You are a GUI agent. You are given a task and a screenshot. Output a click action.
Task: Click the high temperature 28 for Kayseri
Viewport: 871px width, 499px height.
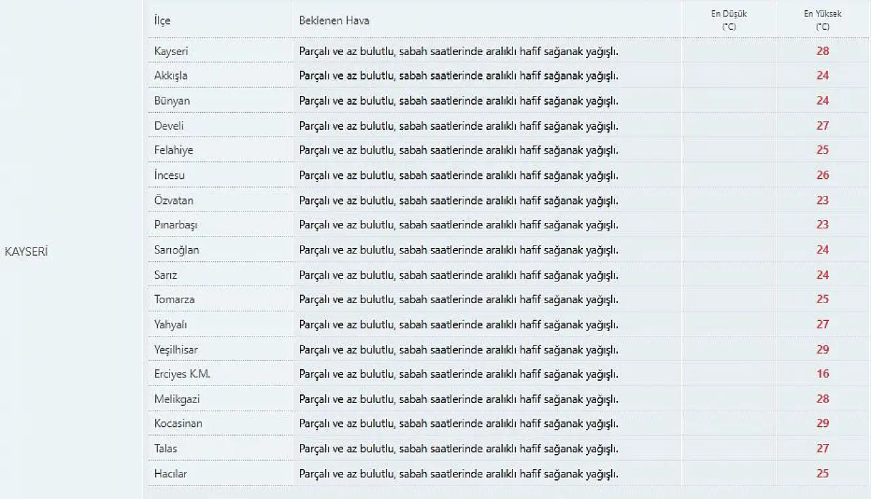[823, 51]
